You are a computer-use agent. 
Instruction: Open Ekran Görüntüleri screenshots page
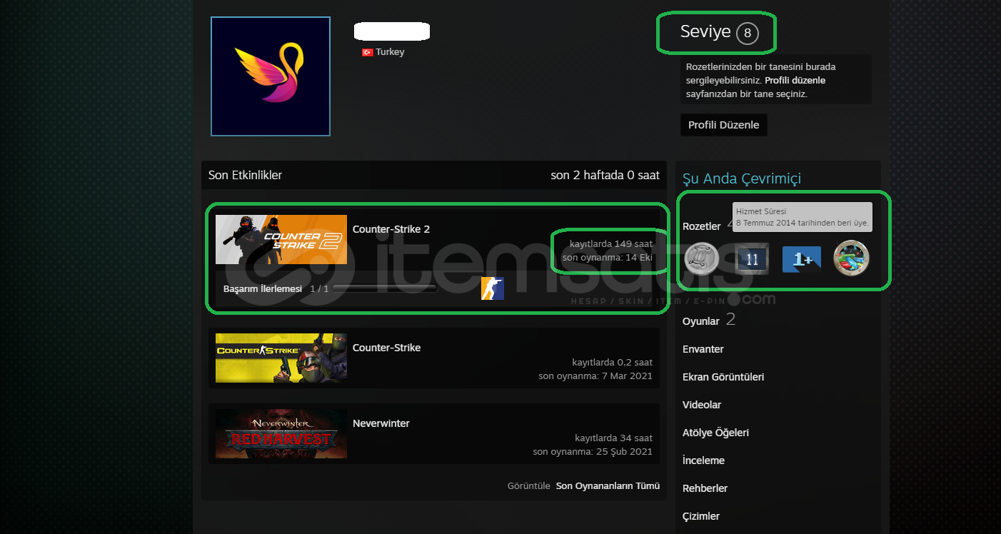click(x=723, y=377)
